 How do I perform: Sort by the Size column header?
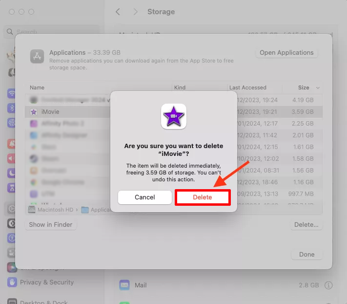click(304, 87)
